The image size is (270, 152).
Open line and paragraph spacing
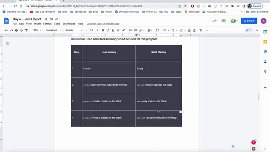(157, 30)
